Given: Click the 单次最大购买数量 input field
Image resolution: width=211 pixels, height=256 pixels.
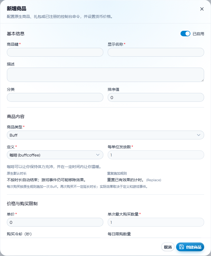Looking at the screenshot, I should tap(156, 222).
